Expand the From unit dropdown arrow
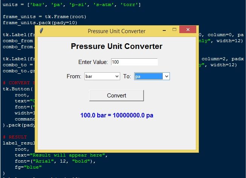 pyautogui.click(x=116, y=76)
